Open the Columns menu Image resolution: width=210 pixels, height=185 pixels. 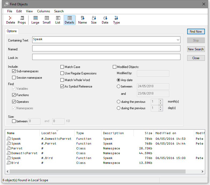pyautogui.click(x=44, y=11)
